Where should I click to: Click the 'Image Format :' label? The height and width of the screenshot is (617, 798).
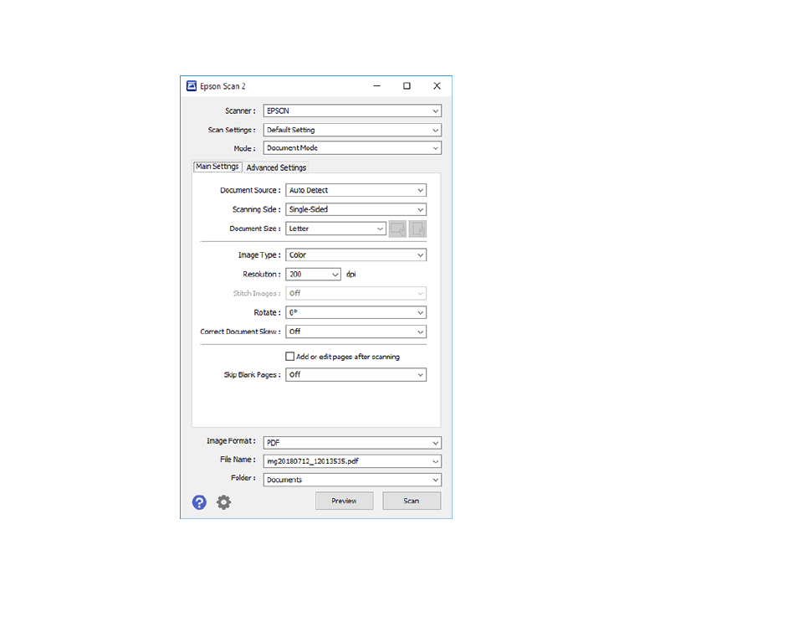point(231,440)
